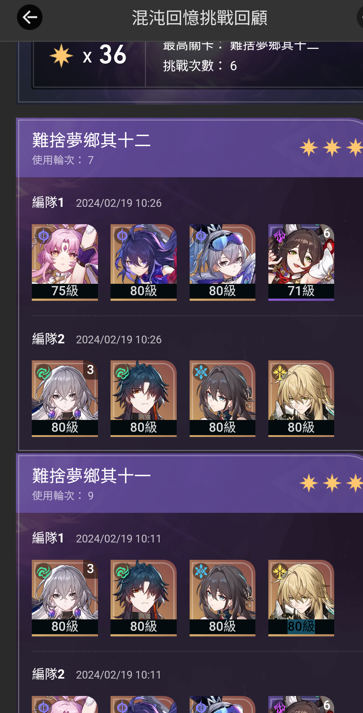Click the 混沌回憶挑戰回顧 page title
This screenshot has height=713, width=363.
(200, 18)
